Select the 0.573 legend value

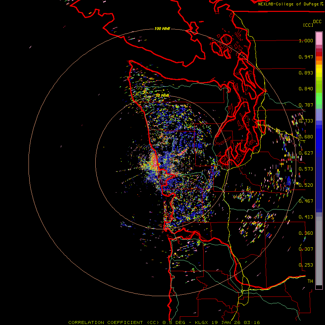pyautogui.click(x=306, y=169)
